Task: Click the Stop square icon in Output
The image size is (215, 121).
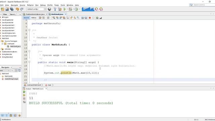Action: (x=24, y=98)
